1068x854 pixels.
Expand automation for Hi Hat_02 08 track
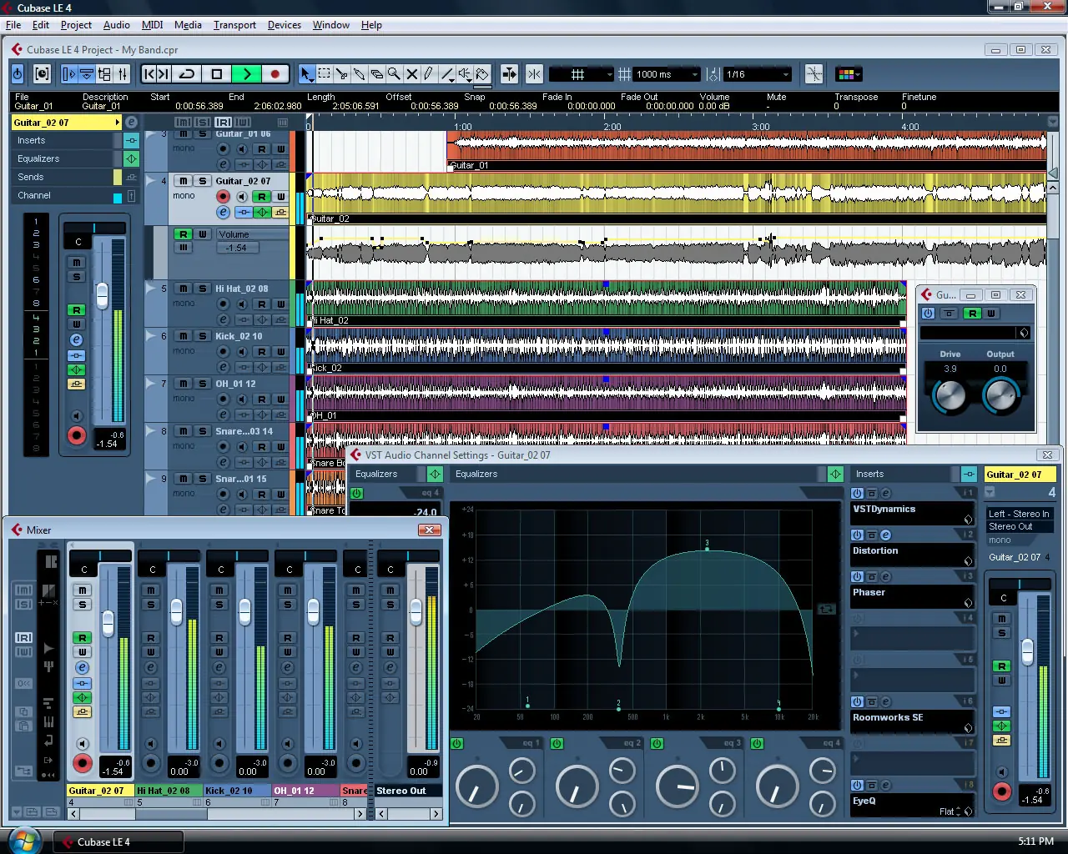coord(150,289)
